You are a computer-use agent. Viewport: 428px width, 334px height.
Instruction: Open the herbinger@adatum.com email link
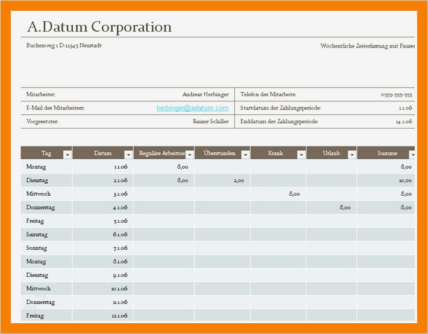point(193,108)
